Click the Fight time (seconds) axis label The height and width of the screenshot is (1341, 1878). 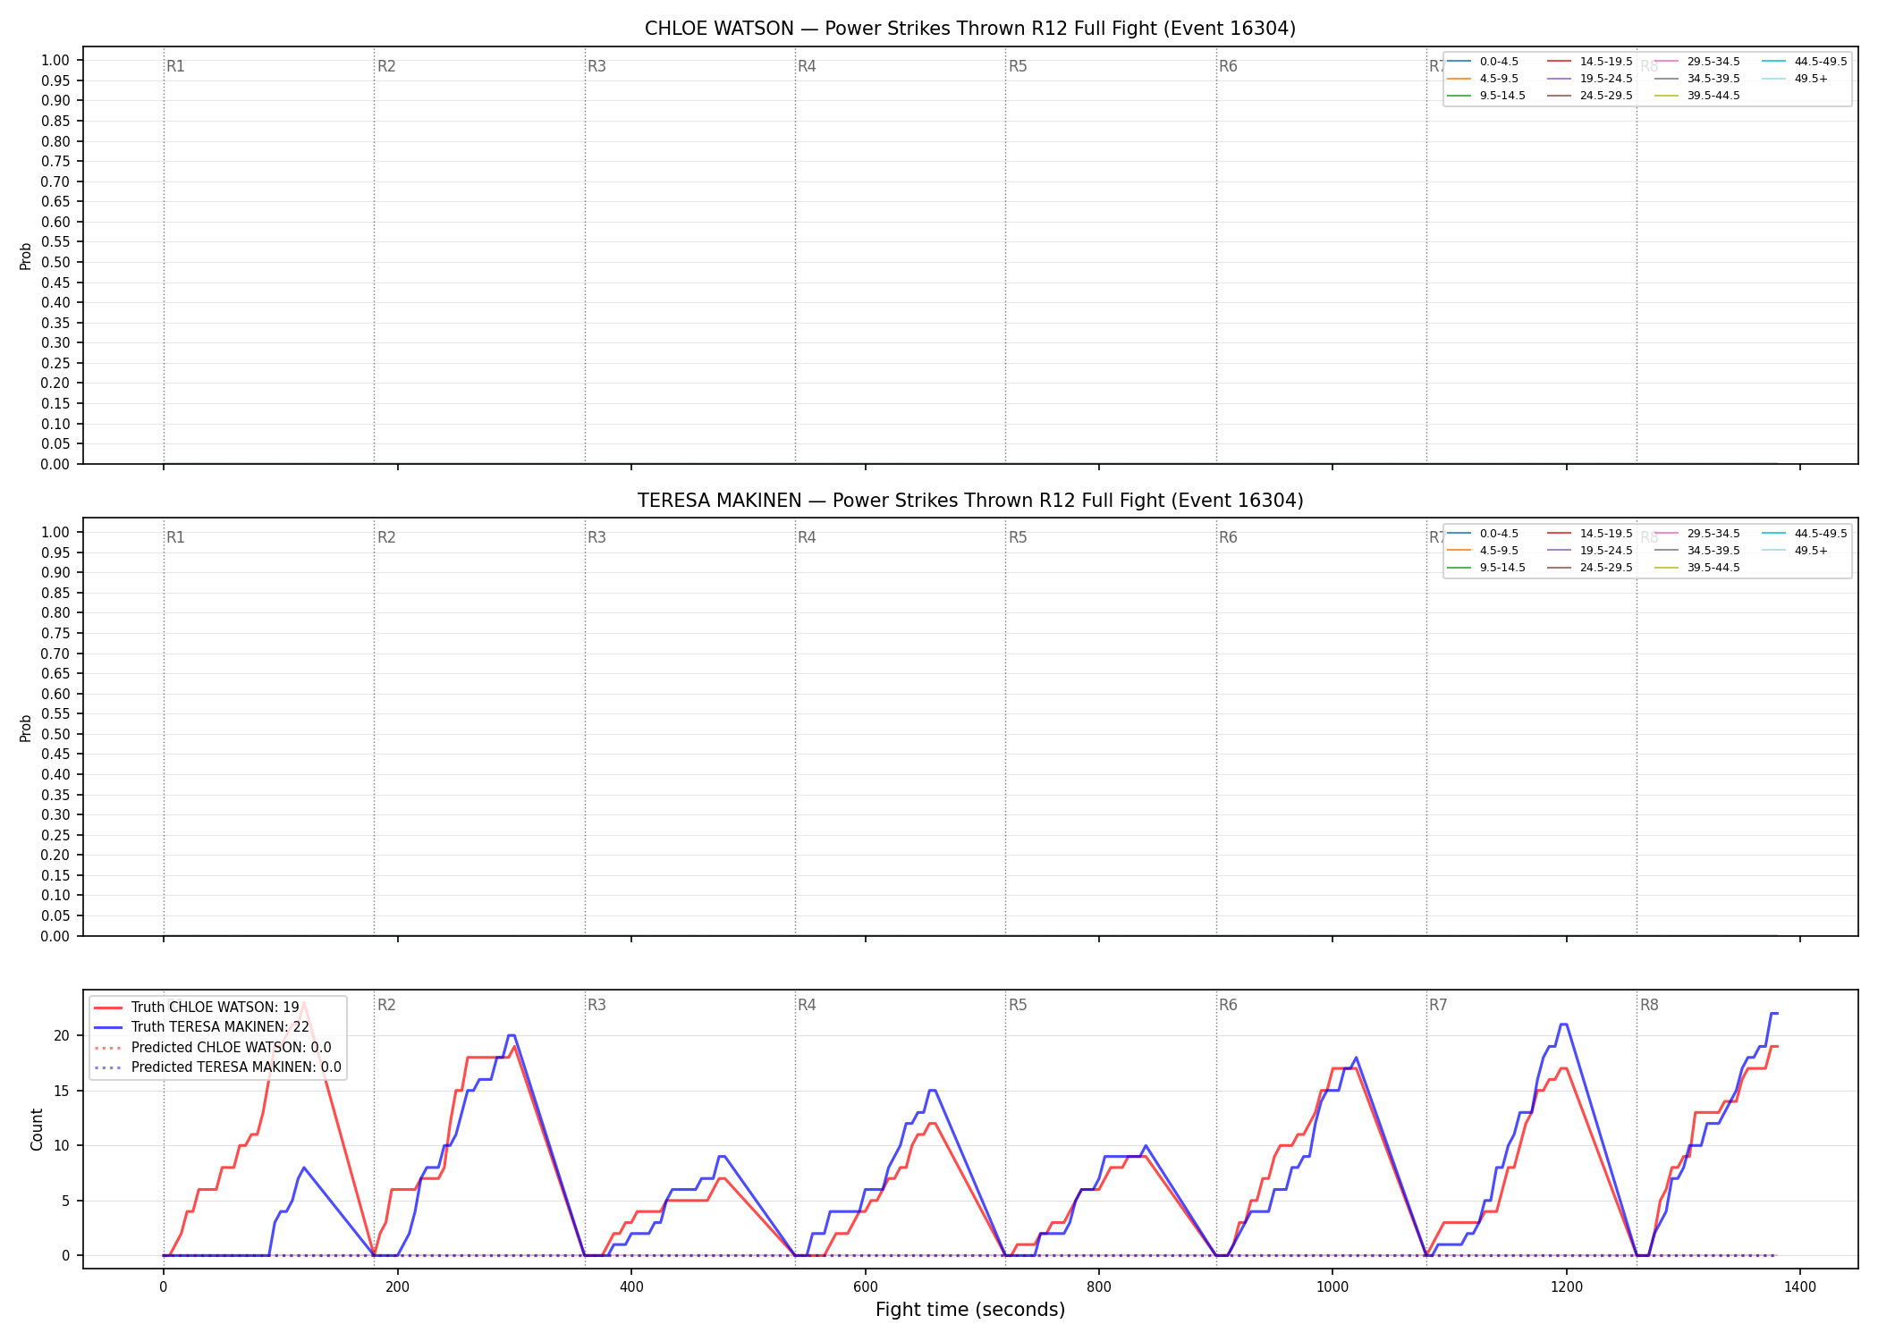click(970, 1310)
